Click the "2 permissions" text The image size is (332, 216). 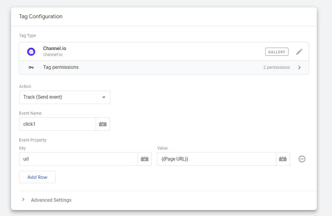pyautogui.click(x=276, y=67)
